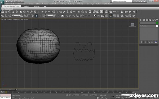Switch to the Selection ribbon tab
This screenshot has height=99, width=159.
click(37, 6)
